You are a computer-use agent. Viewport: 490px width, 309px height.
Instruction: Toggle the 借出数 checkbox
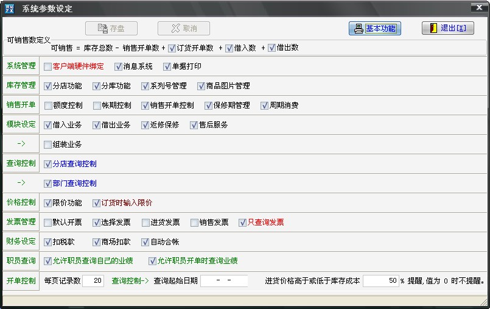pyautogui.click(x=272, y=48)
